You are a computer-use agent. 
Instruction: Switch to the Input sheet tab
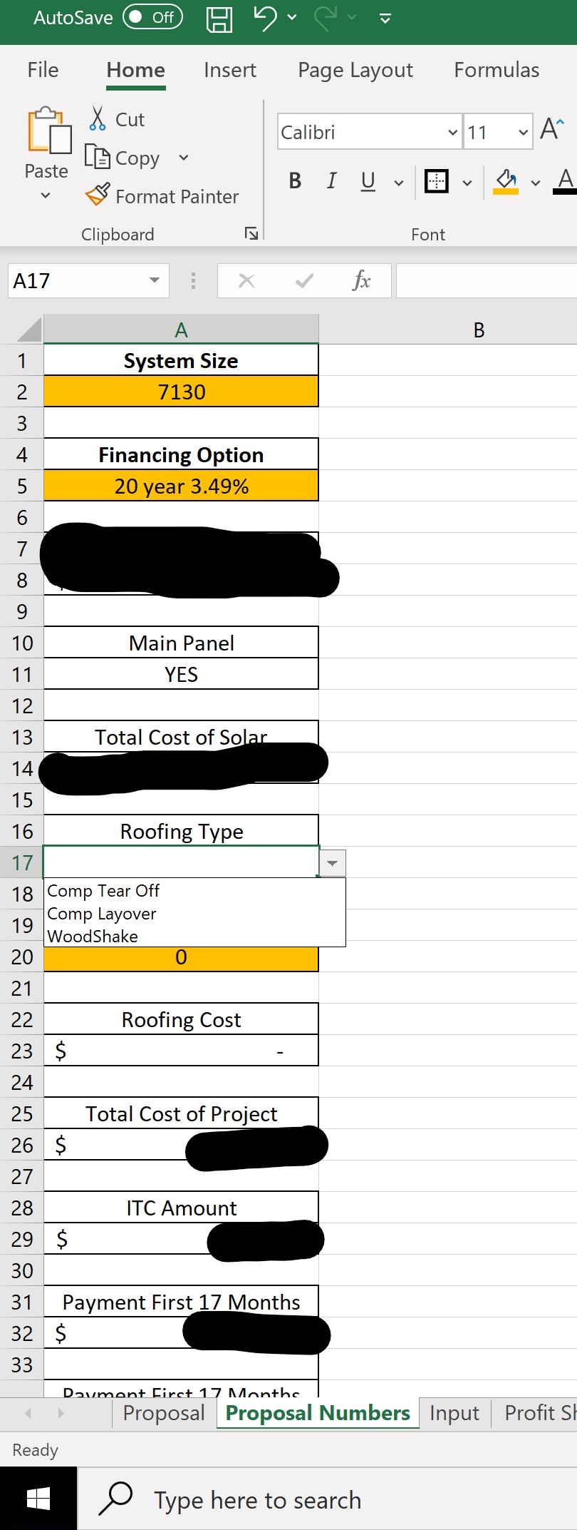click(454, 1413)
